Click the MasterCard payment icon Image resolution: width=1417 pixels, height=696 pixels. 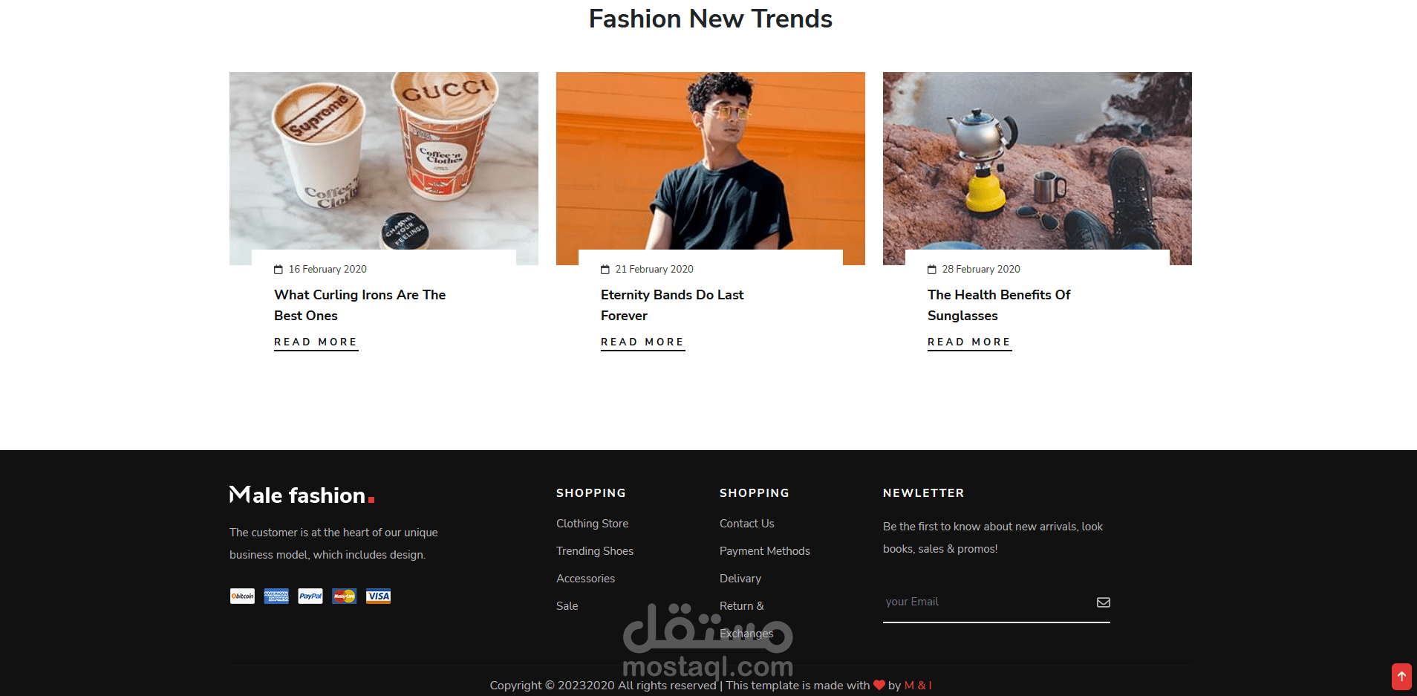(345, 596)
